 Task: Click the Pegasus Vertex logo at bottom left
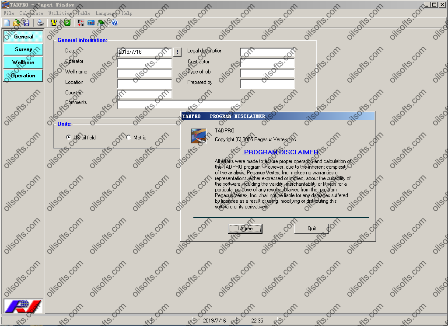pos(23,306)
